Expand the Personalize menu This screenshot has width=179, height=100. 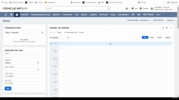[158, 20]
